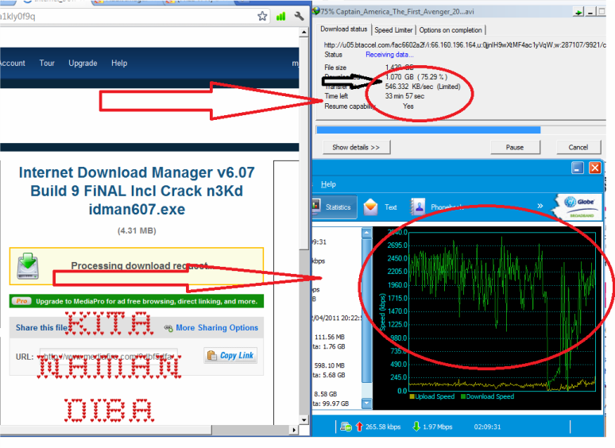Expand more tabs with the double chevron
The width and height of the screenshot is (615, 448).
pos(540,206)
